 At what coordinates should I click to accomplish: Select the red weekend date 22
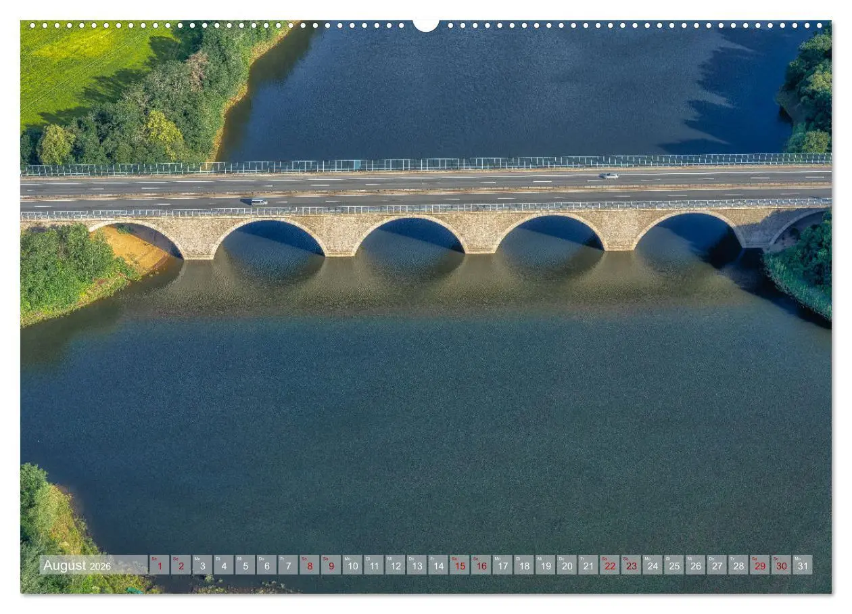(x=609, y=567)
